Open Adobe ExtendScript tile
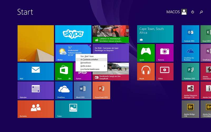Screen dimensions: 211x132 tap(206, 72)
